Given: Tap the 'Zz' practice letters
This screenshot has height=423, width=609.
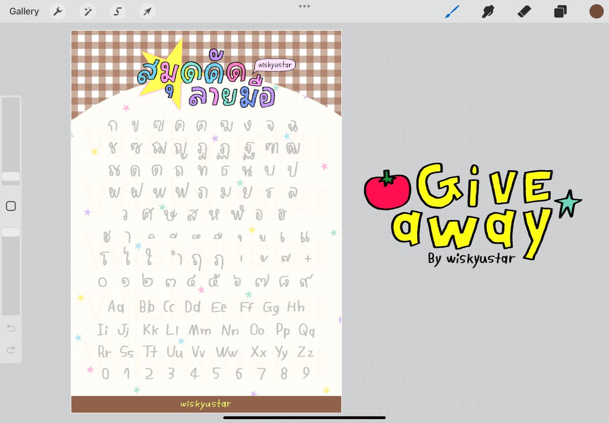Looking at the screenshot, I should [x=305, y=352].
